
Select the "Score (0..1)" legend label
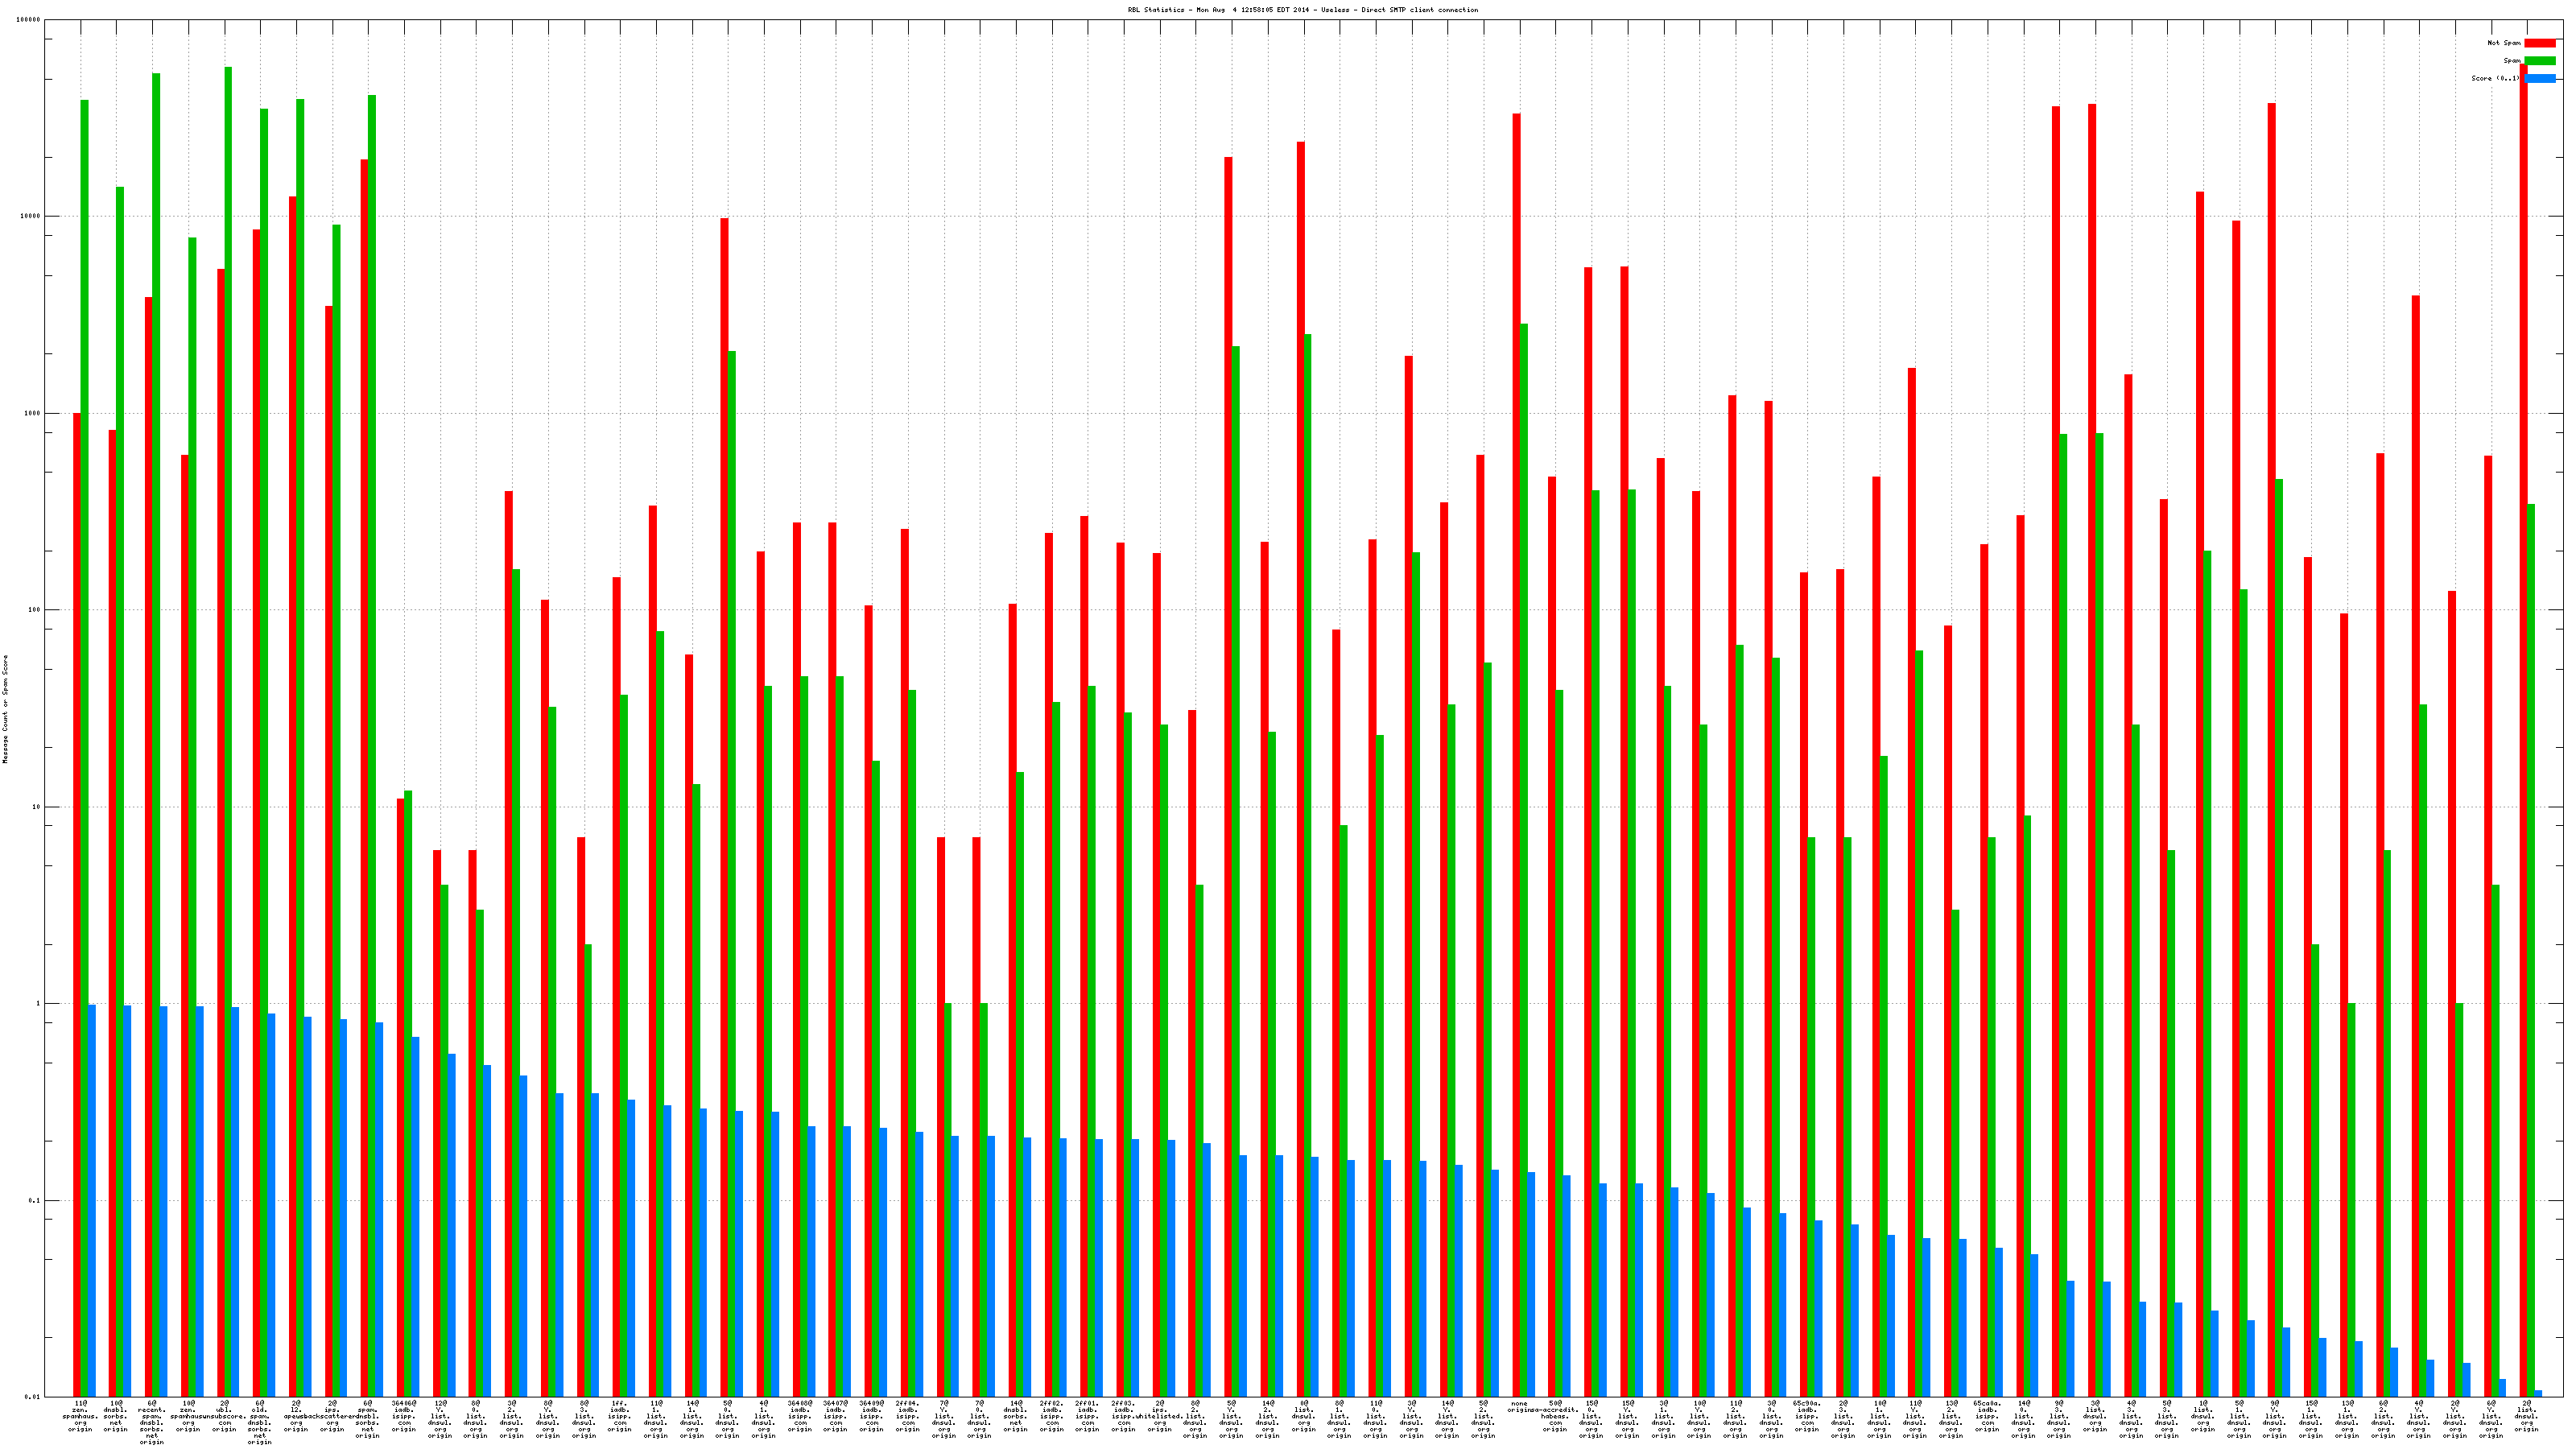tap(2495, 78)
